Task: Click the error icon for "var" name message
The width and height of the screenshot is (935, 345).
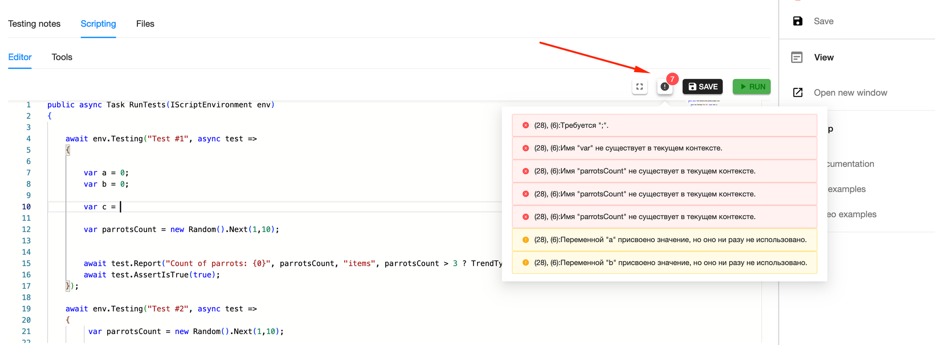Action: point(525,148)
